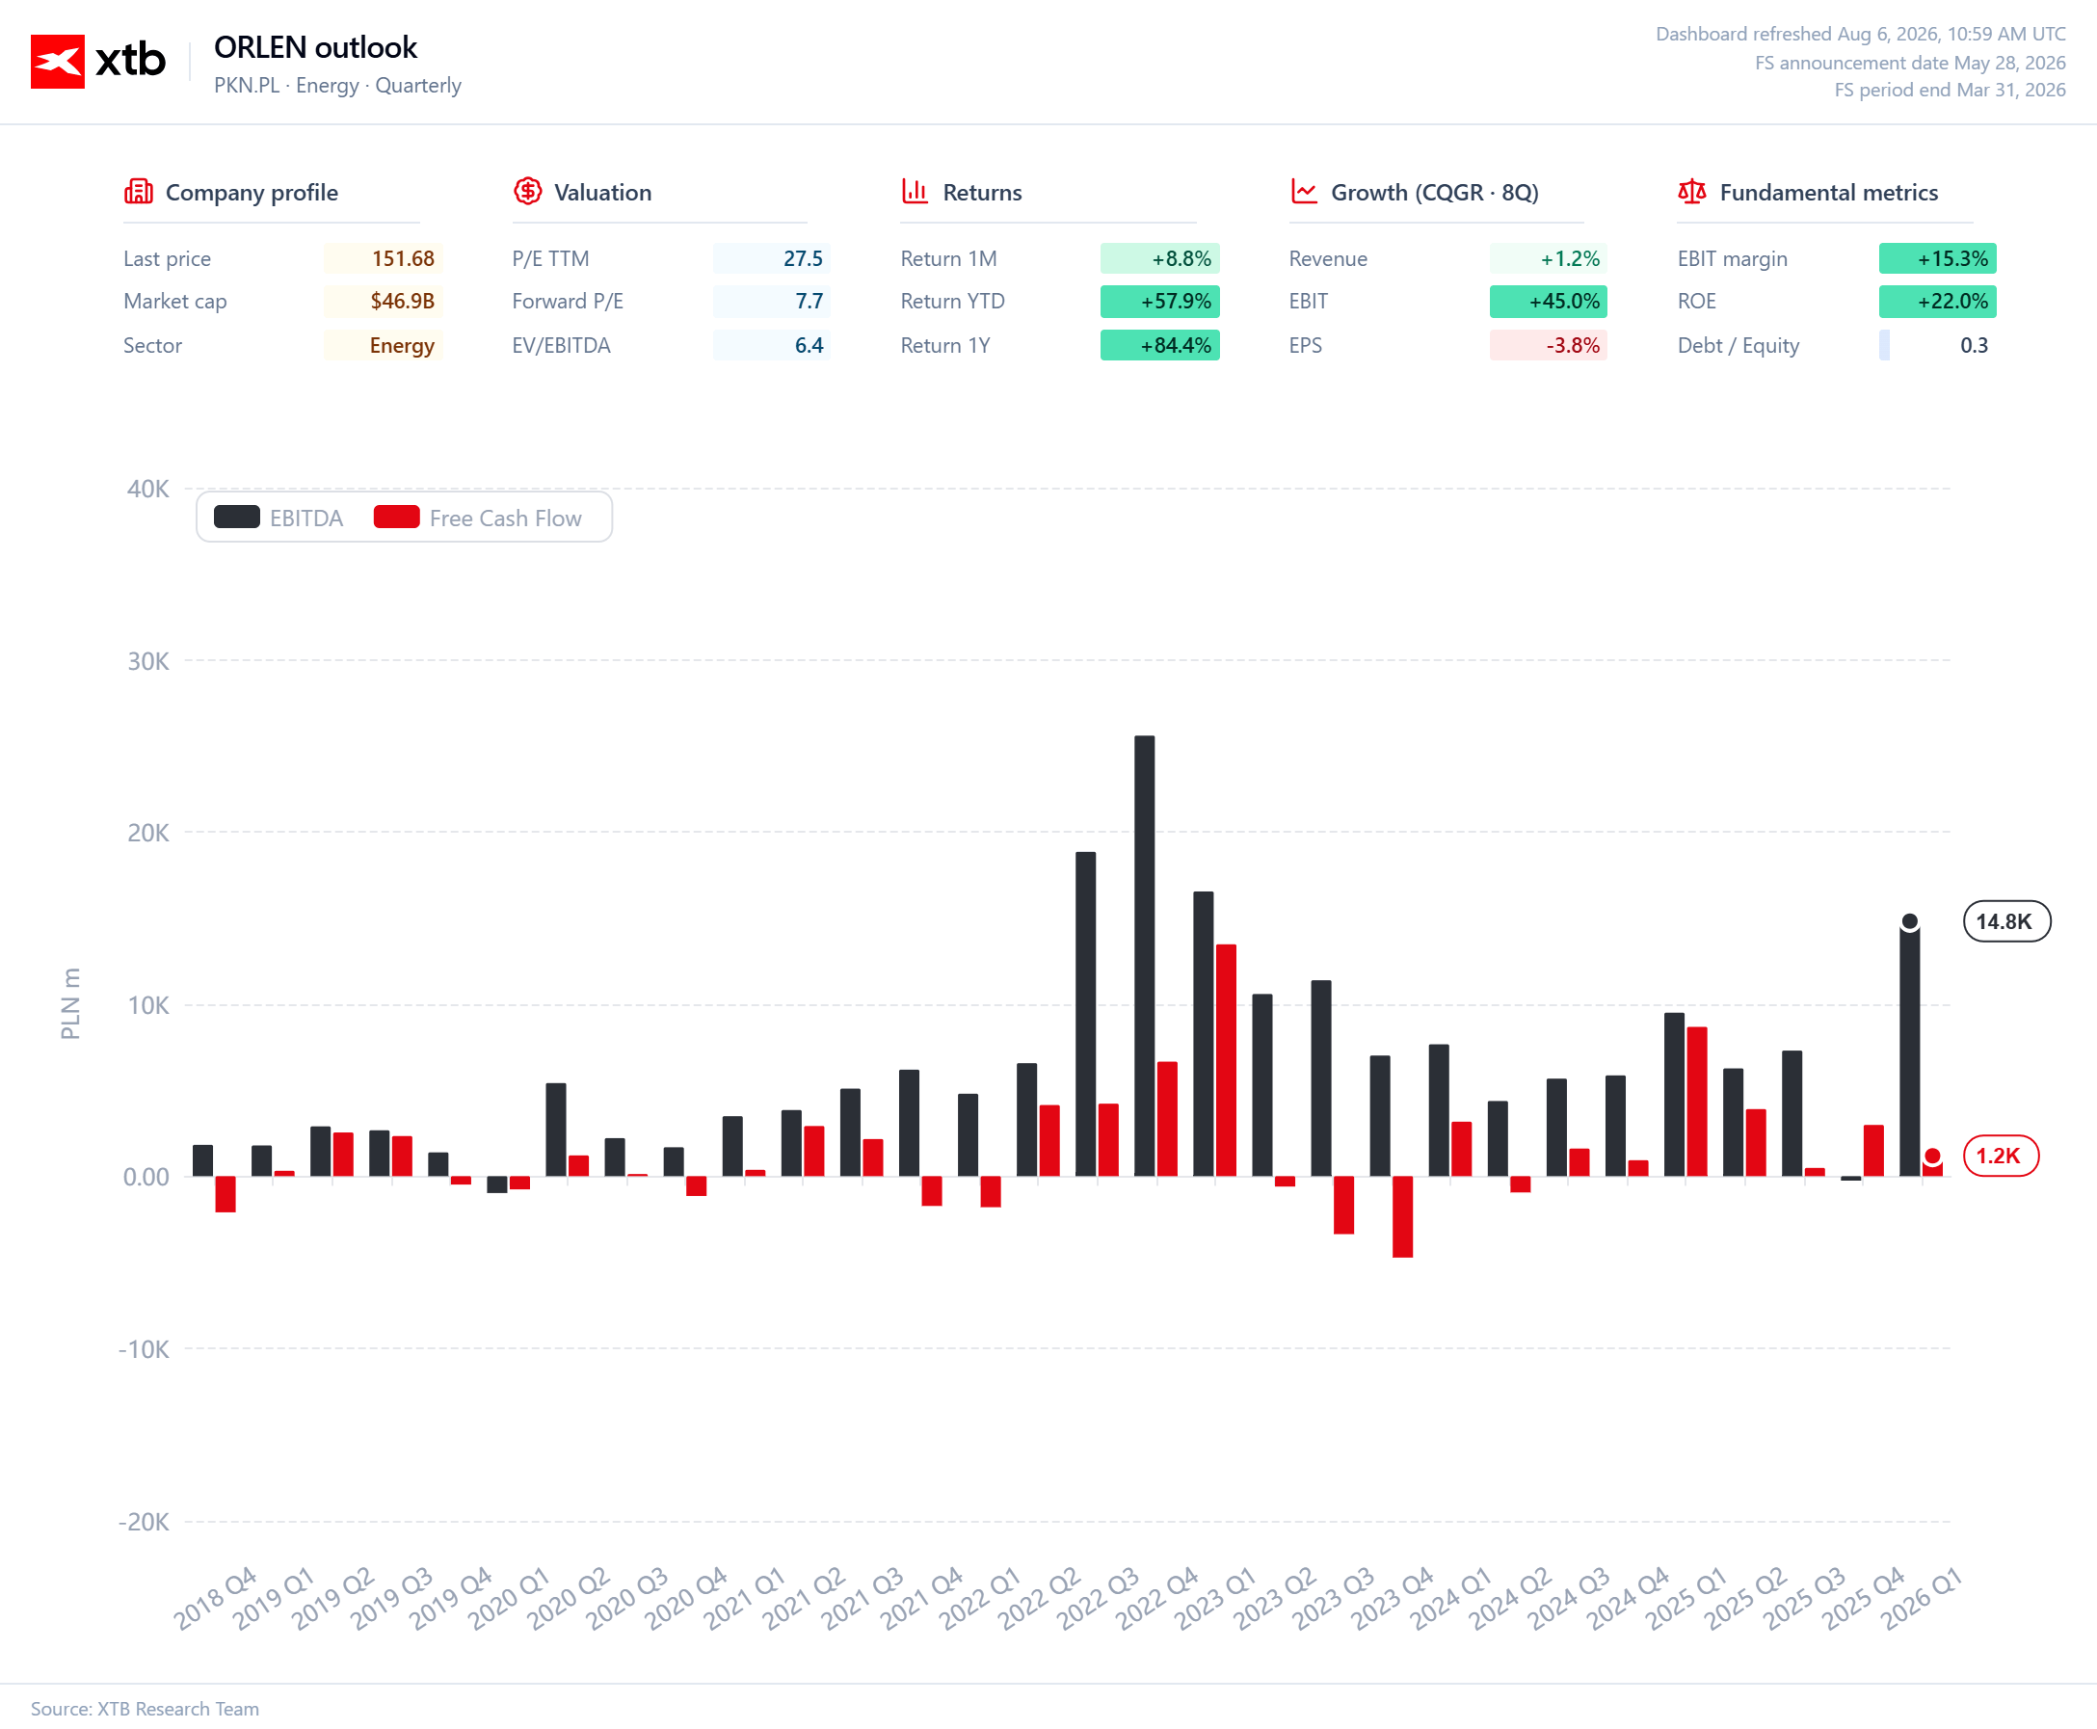The width and height of the screenshot is (2097, 1729).
Task: Click the 2023 Q4 x-axis label
Action: (x=1392, y=1599)
